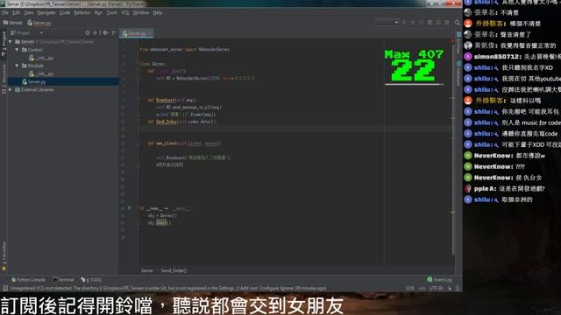Fold the __init__ method in gutter
The image size is (561, 315).
(138, 71)
